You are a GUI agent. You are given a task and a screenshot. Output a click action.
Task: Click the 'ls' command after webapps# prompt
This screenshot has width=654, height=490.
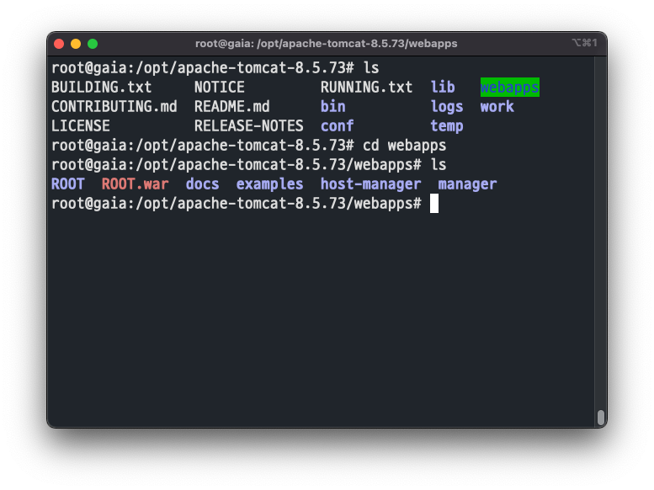click(439, 164)
